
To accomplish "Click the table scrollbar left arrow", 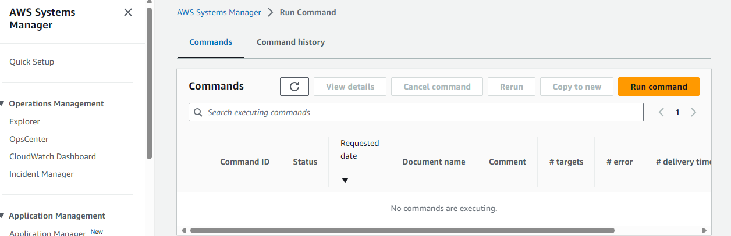I will pyautogui.click(x=183, y=230).
